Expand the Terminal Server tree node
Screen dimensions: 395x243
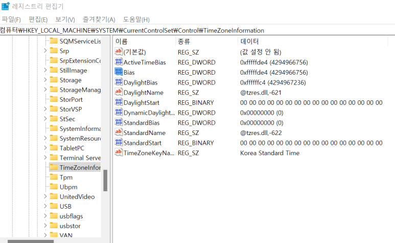point(45,158)
